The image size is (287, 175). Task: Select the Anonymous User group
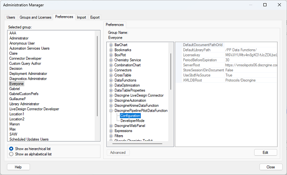[22, 43]
